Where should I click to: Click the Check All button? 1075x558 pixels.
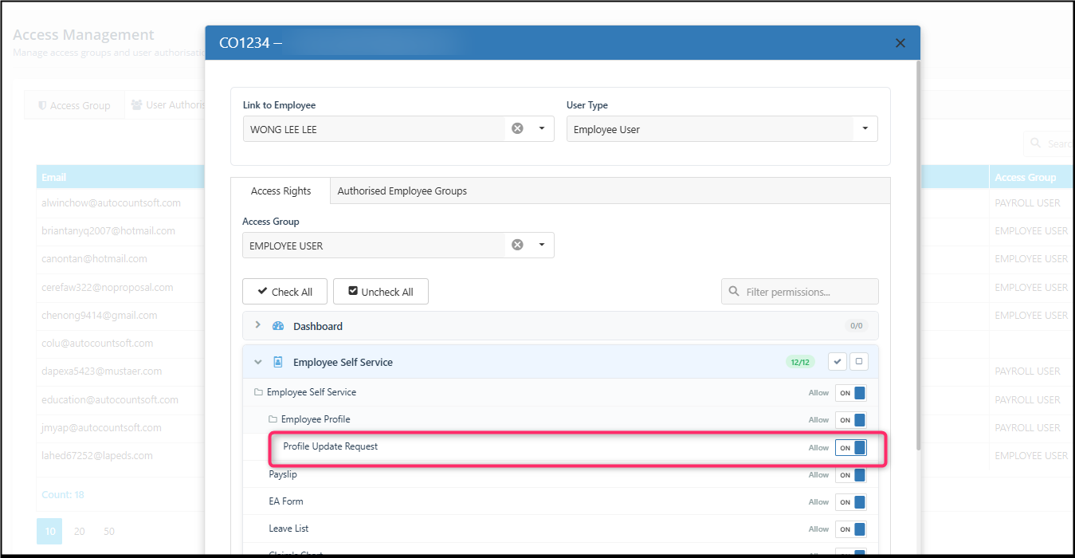(284, 292)
